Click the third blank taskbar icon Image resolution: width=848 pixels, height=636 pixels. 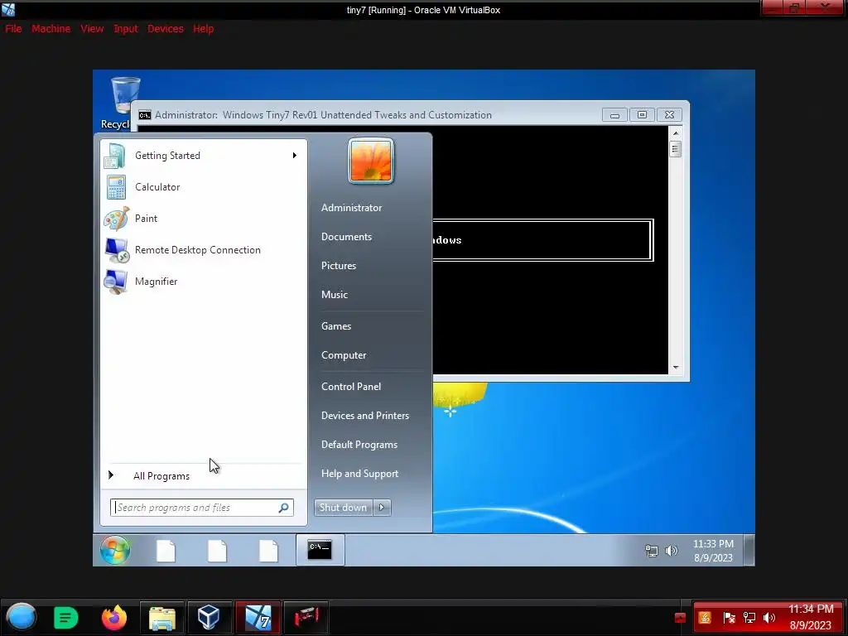click(x=268, y=551)
